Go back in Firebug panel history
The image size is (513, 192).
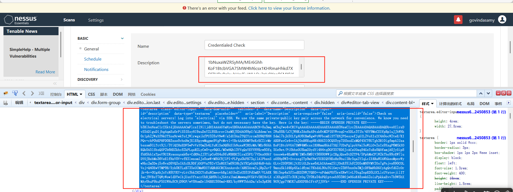coord(24,93)
